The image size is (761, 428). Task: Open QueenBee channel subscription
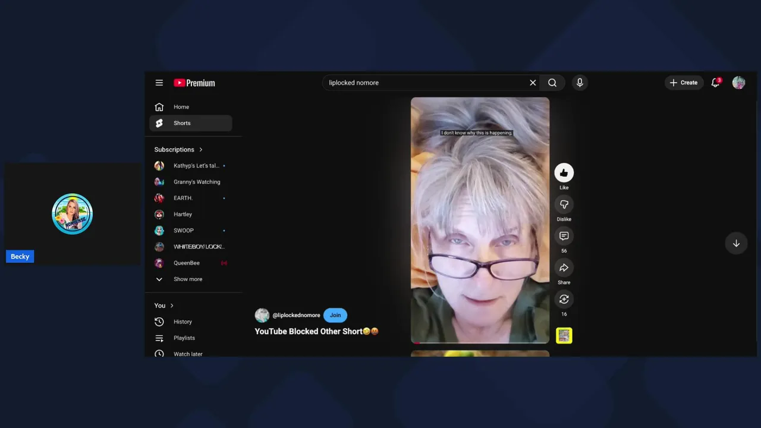pyautogui.click(x=191, y=263)
